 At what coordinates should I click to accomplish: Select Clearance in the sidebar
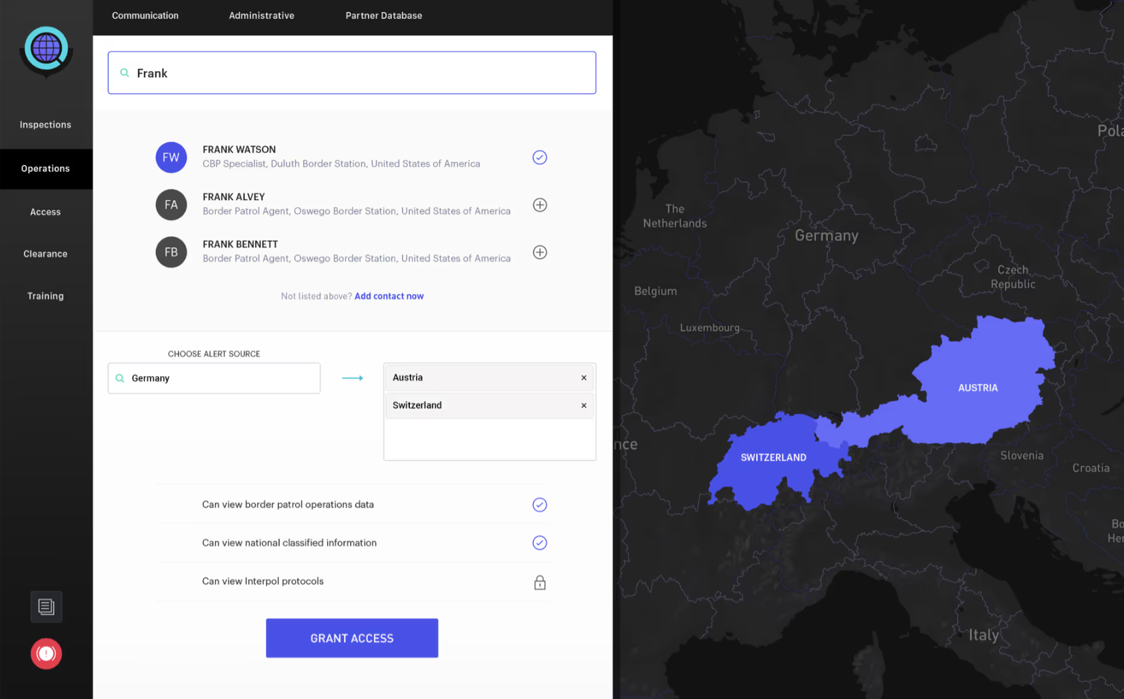(x=45, y=254)
